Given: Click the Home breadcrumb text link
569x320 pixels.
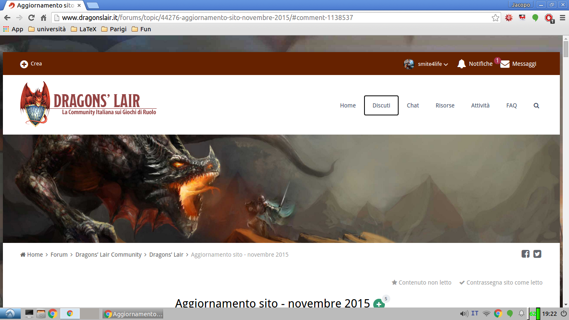Looking at the screenshot, I should pos(35,255).
